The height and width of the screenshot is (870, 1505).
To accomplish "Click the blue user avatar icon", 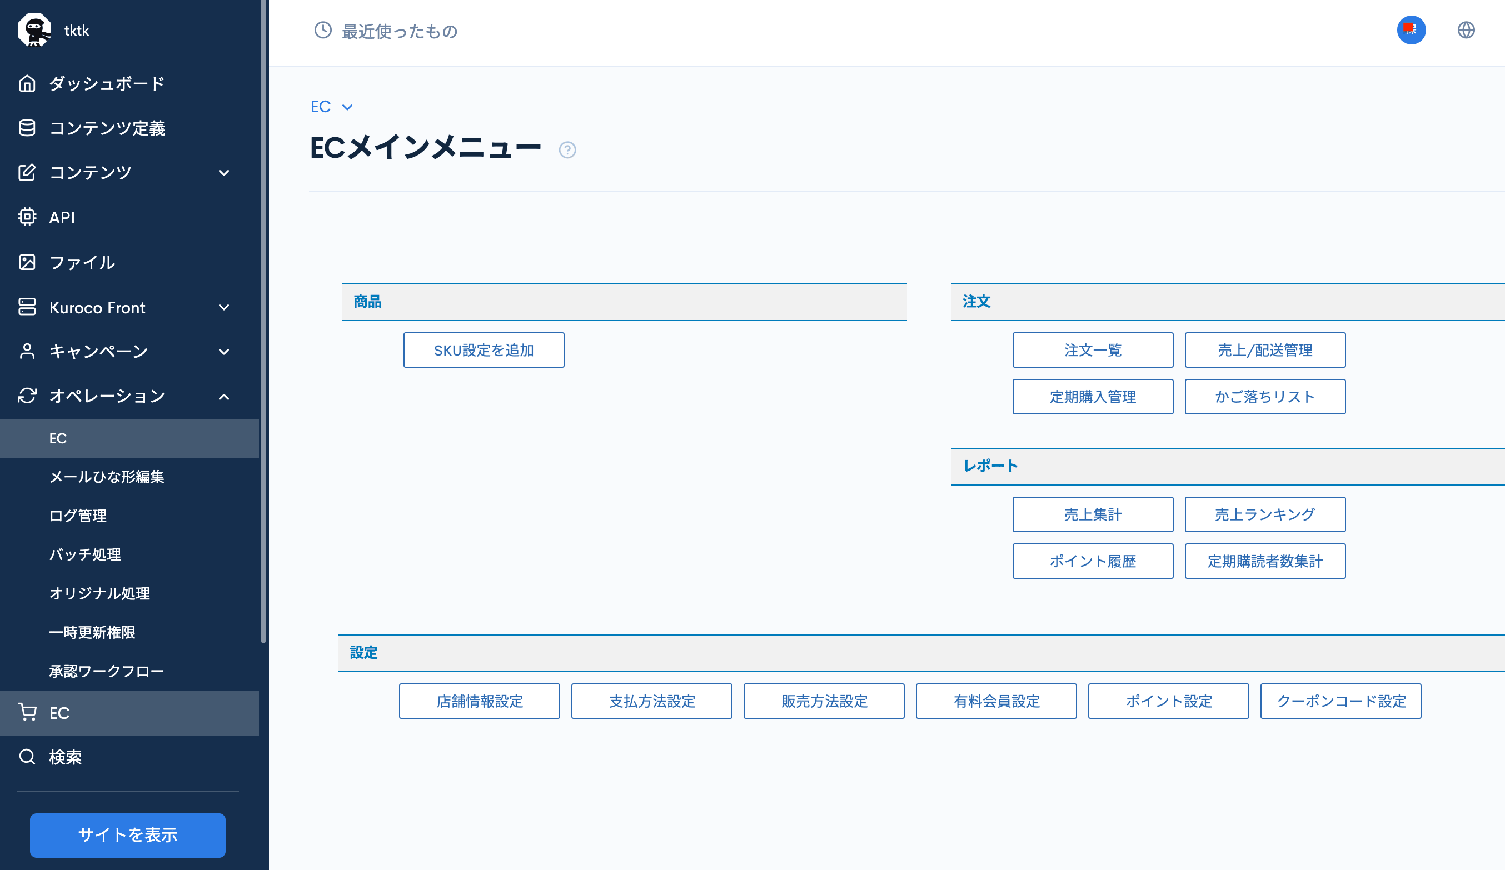I will tap(1411, 30).
